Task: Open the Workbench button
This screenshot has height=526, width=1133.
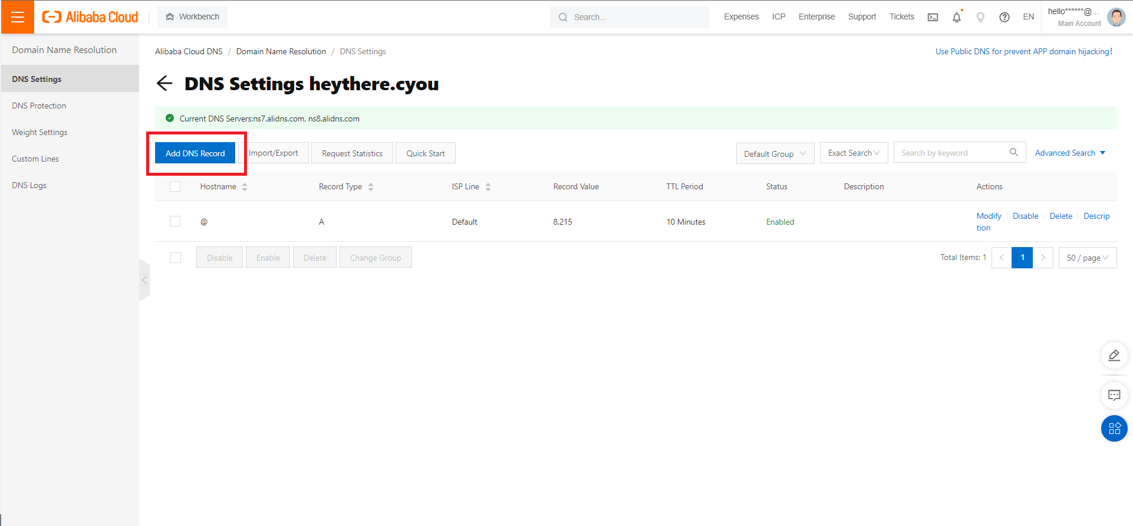Action: [x=192, y=17]
